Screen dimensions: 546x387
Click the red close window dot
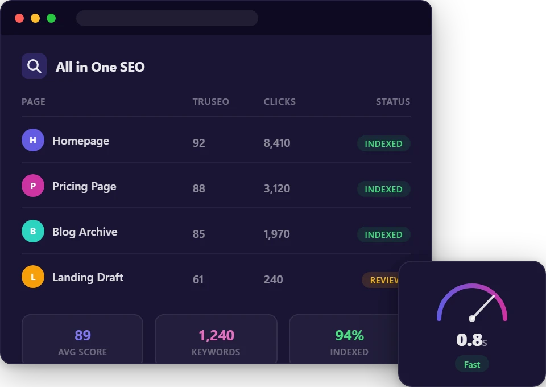click(19, 18)
